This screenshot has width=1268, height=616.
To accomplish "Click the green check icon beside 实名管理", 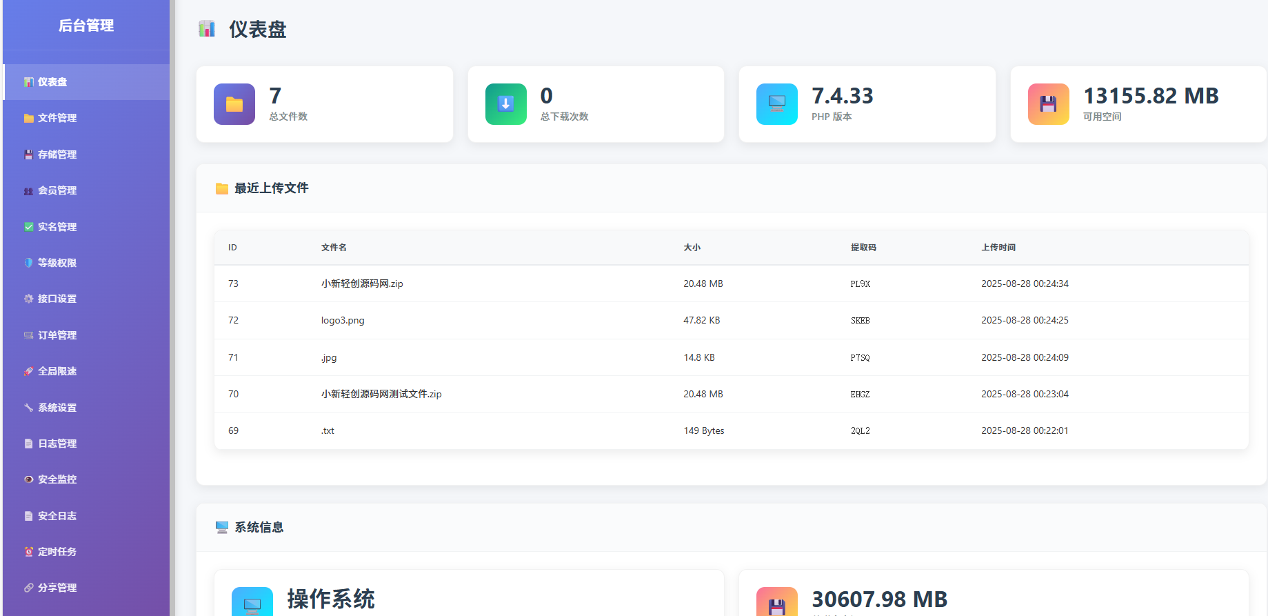I will (28, 227).
